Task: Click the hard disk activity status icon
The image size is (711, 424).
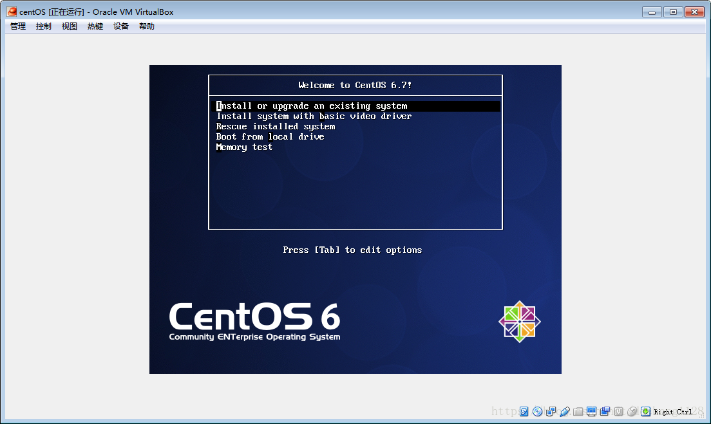Action: [x=524, y=411]
